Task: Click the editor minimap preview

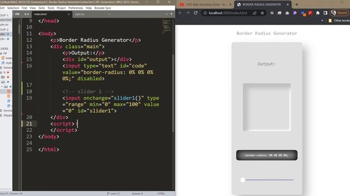Action: point(166,27)
